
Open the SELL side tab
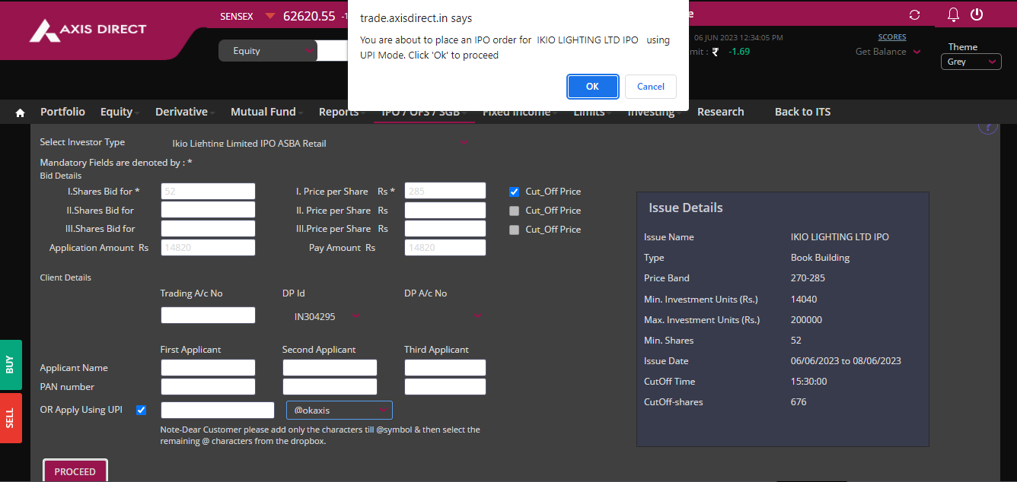(11, 418)
